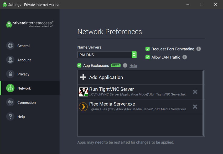Toggle the App Exclusions checkbox

[79, 65]
